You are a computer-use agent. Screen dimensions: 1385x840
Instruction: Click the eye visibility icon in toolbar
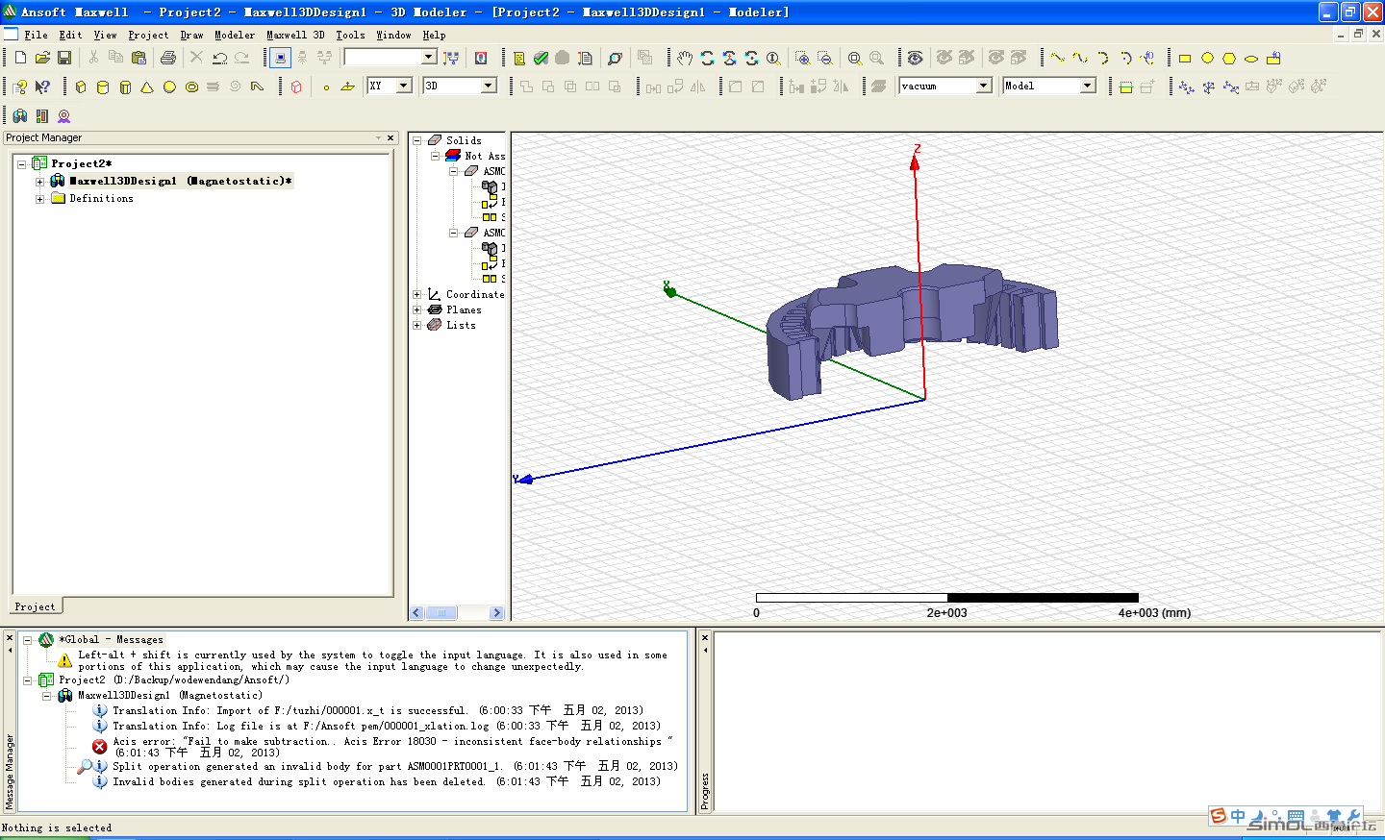[915, 59]
